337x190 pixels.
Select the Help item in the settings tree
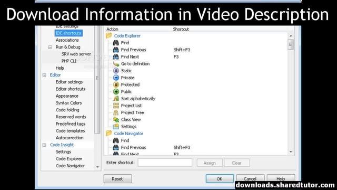tap(60, 68)
